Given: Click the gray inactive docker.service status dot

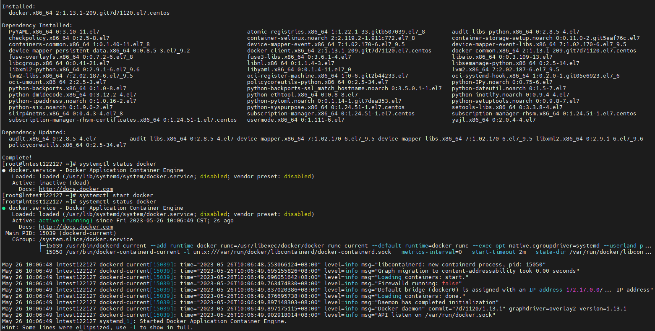Looking at the screenshot, I should click(4, 170).
